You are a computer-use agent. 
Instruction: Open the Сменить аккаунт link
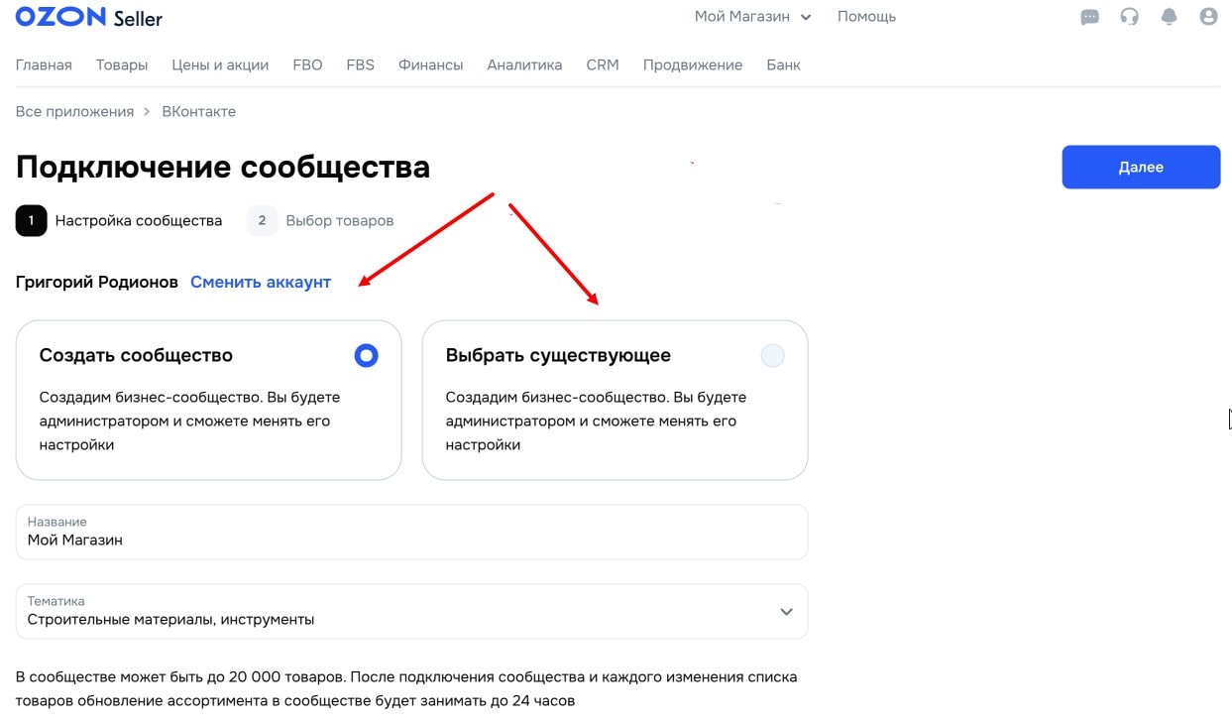pyautogui.click(x=261, y=282)
